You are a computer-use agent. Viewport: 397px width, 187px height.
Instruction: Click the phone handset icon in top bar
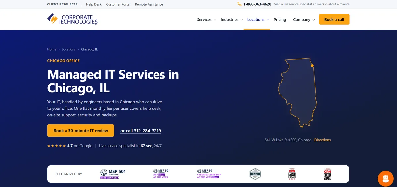(x=239, y=4)
